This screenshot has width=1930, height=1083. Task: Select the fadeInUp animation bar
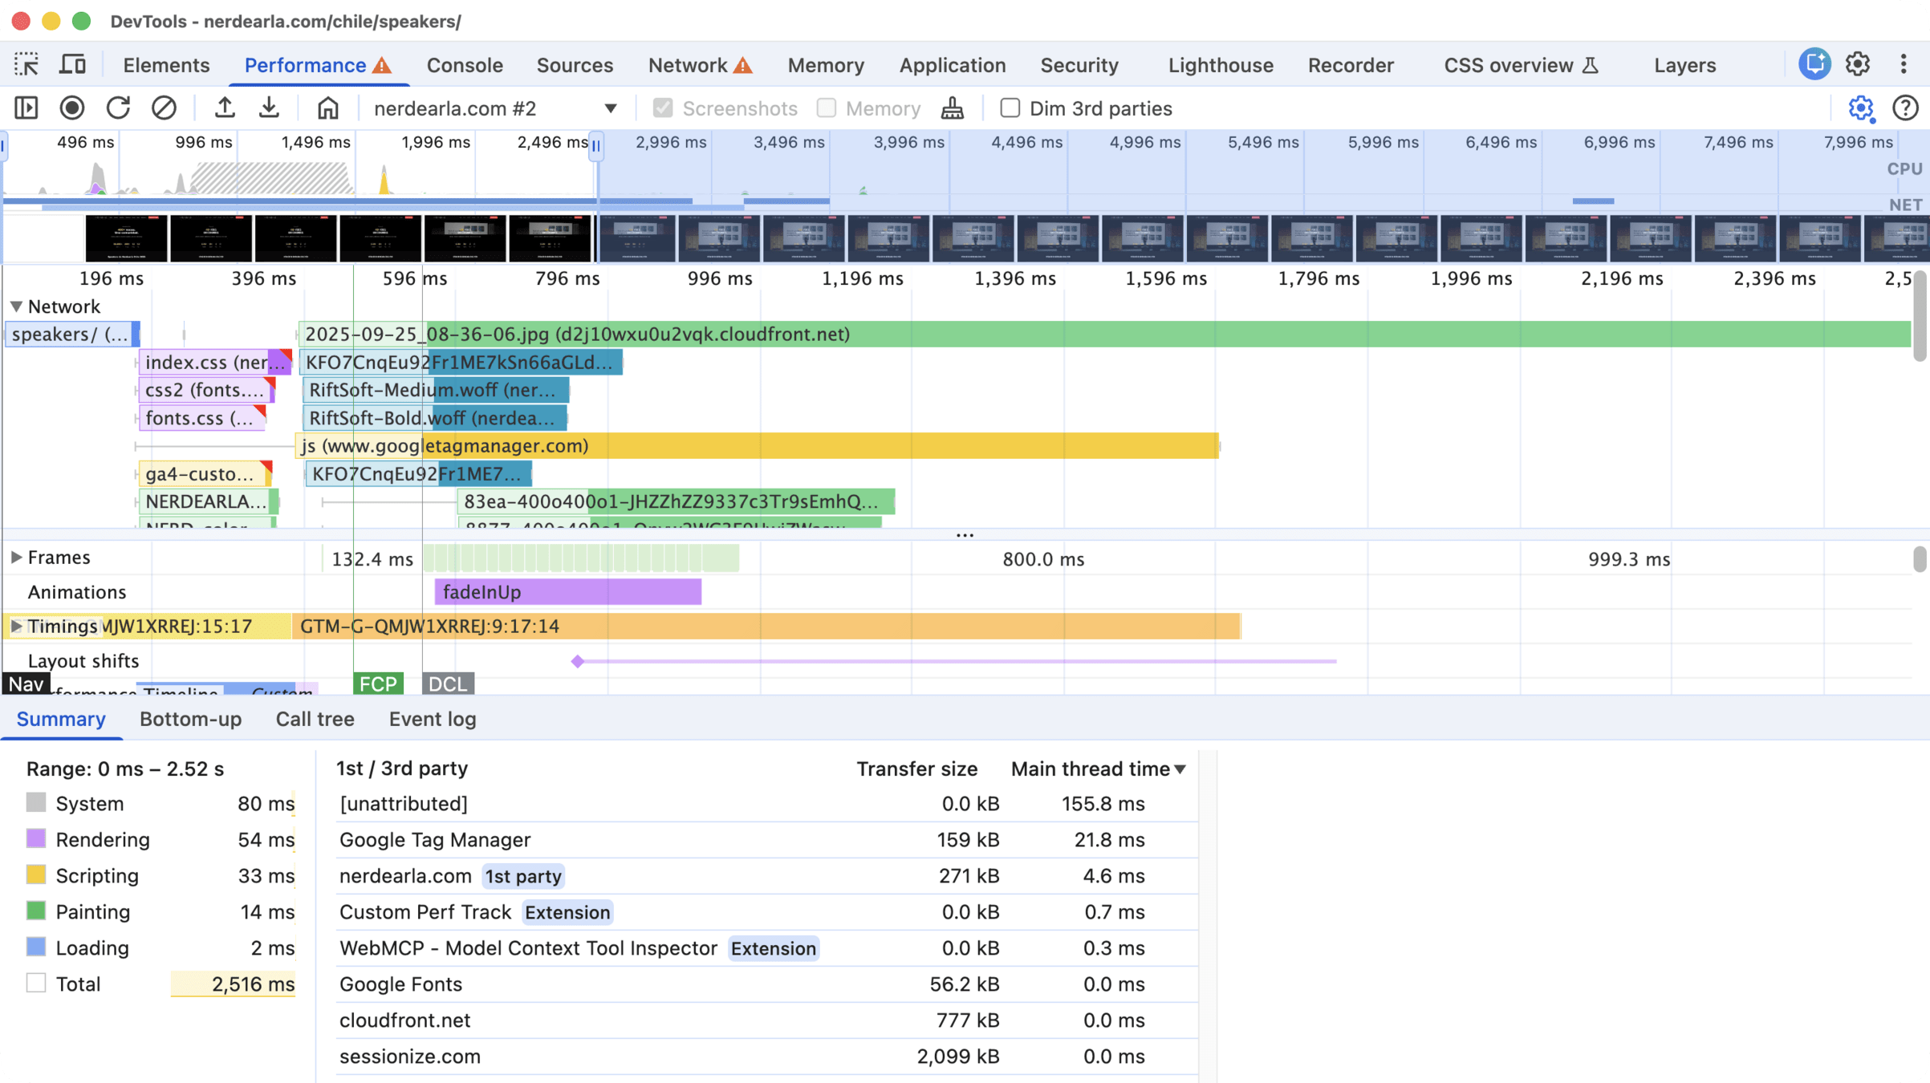(567, 592)
